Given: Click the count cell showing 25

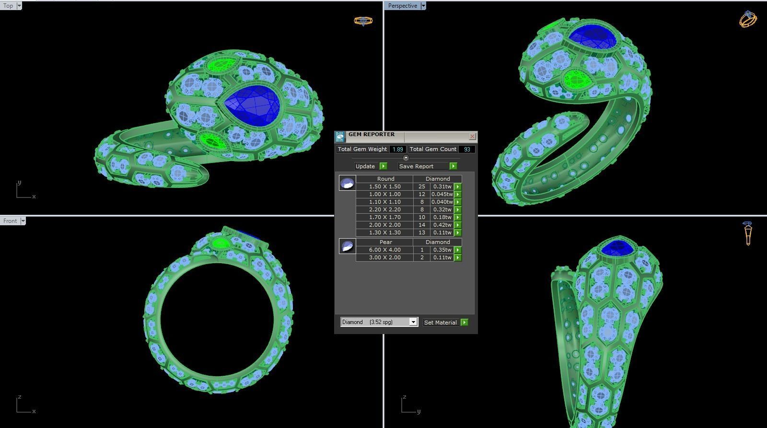Looking at the screenshot, I should click(x=422, y=186).
